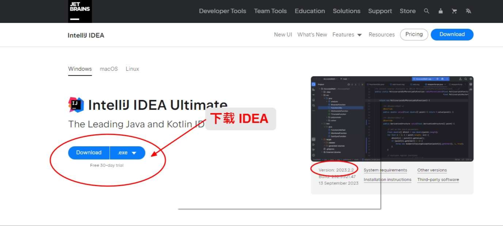Click the language translation icon
This screenshot has height=226, width=503.
point(468,11)
